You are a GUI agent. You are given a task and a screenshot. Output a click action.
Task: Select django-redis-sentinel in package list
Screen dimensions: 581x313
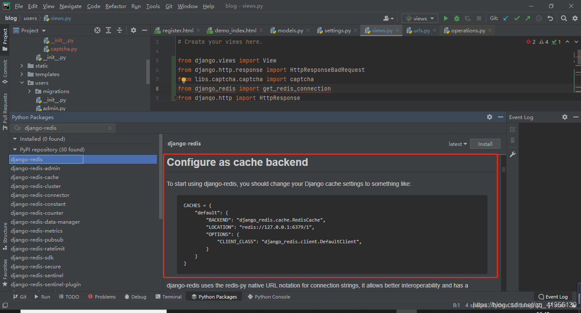pyautogui.click(x=37, y=276)
